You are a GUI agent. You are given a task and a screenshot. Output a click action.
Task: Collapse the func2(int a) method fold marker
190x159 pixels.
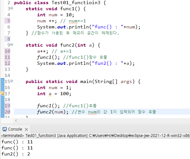tap(12, 45)
